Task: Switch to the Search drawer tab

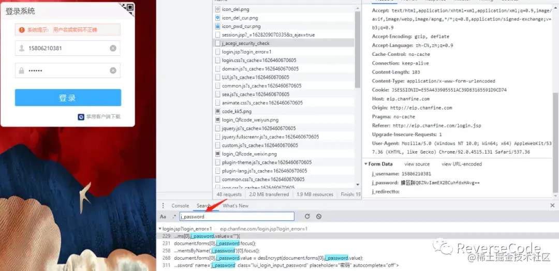Action: click(x=203, y=205)
